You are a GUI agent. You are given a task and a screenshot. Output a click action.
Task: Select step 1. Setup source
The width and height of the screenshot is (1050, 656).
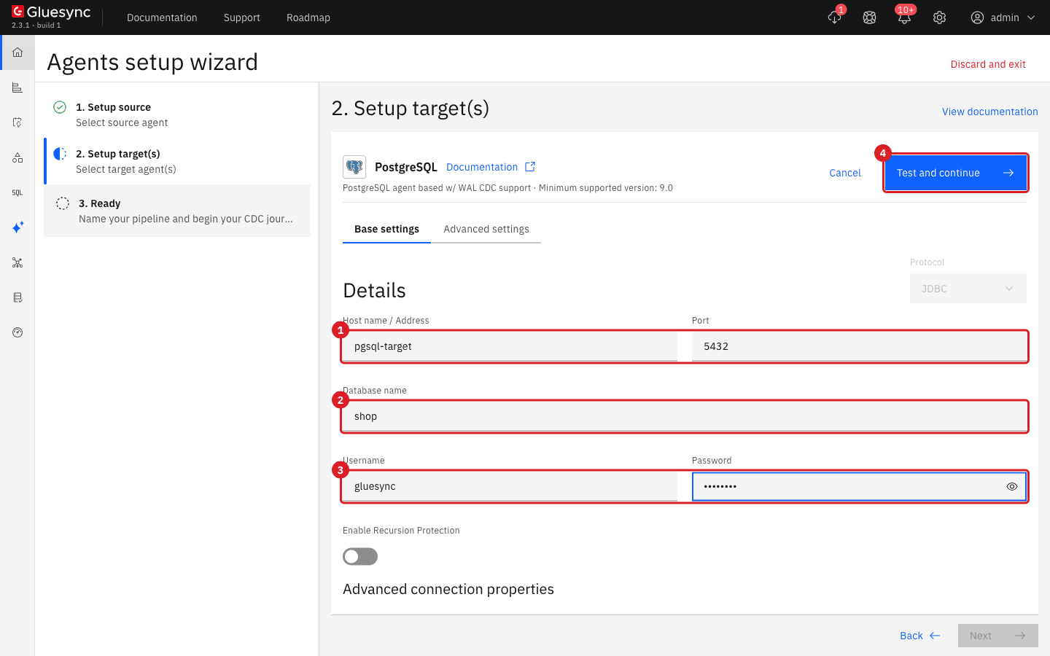pyautogui.click(x=177, y=114)
